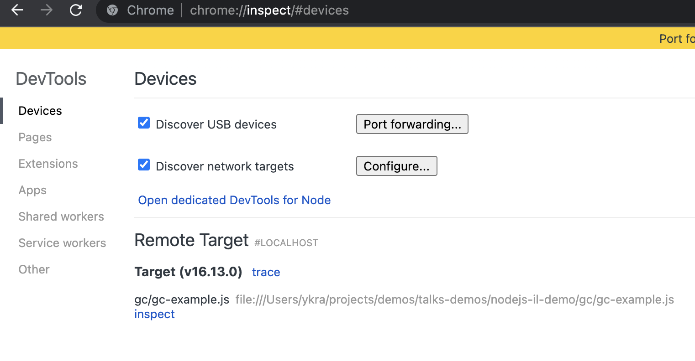Reload the page with refresh icon
695x361 pixels.
(x=76, y=10)
